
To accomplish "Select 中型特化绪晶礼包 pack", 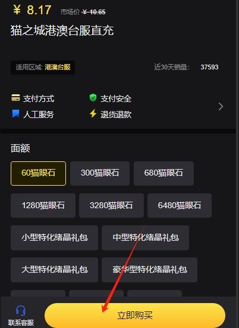I will [x=145, y=238].
